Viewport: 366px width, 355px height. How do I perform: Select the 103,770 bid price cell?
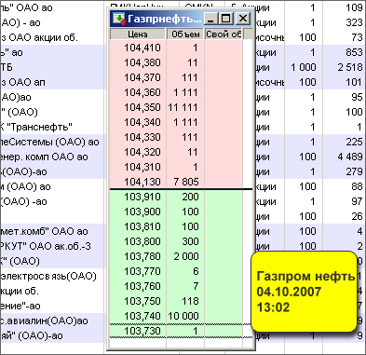click(x=138, y=271)
